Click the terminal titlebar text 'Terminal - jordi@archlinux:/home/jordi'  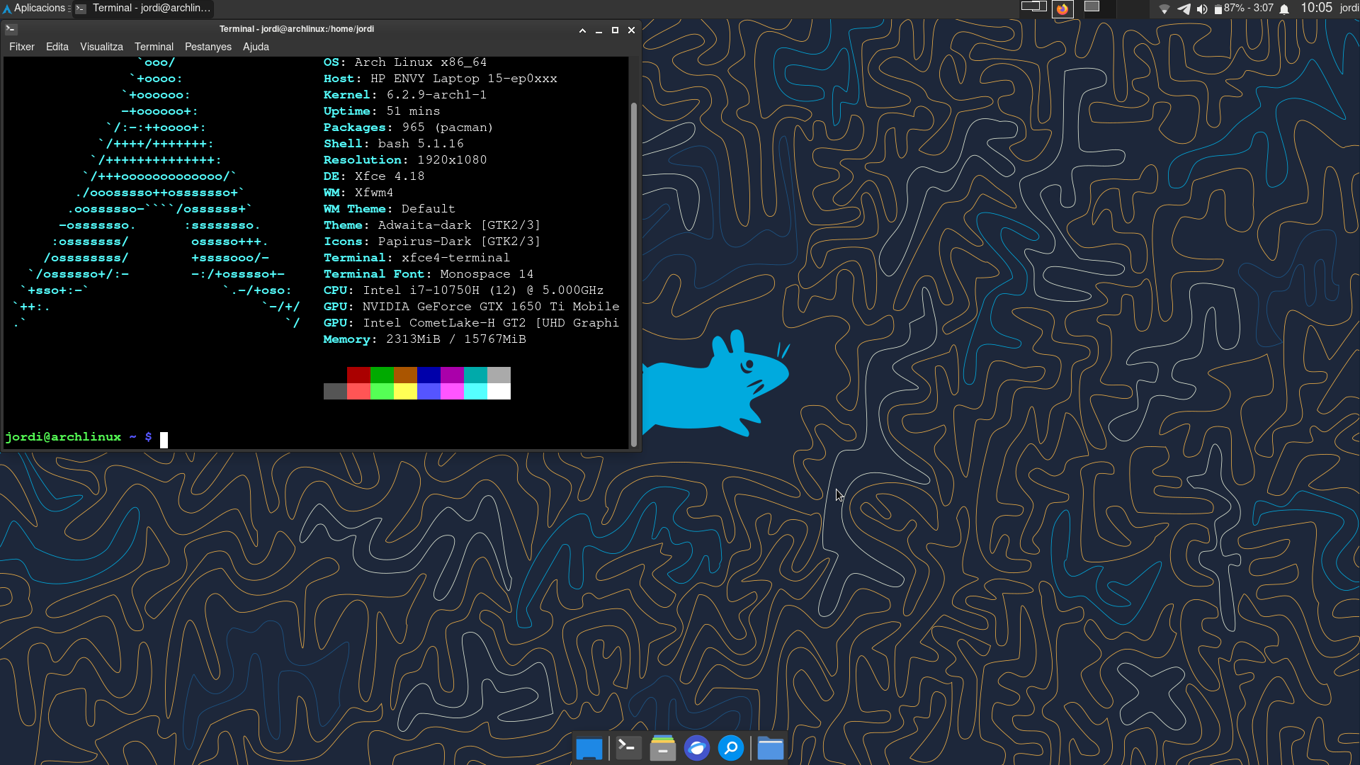pos(297,29)
